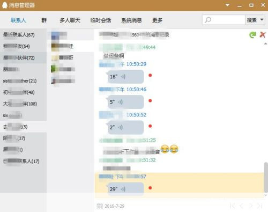This screenshot has height=212, width=268.
Task: Select the group starting with six
Action: pos(23,115)
